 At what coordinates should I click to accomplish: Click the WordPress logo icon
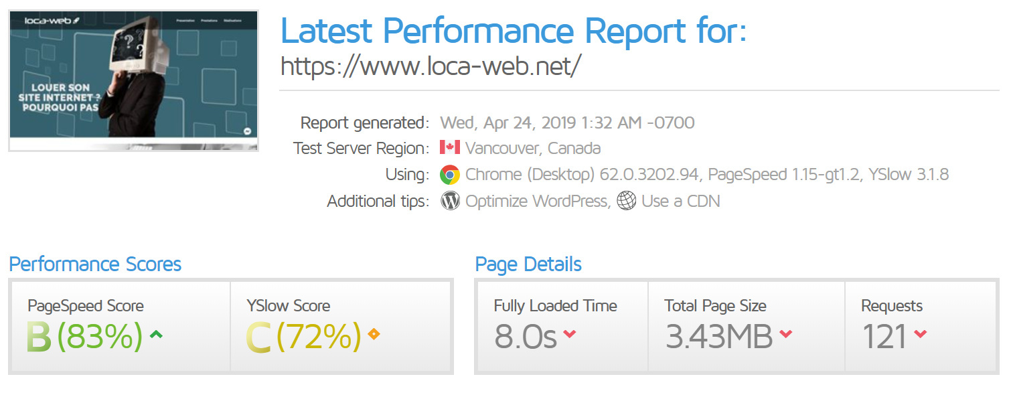tap(450, 201)
